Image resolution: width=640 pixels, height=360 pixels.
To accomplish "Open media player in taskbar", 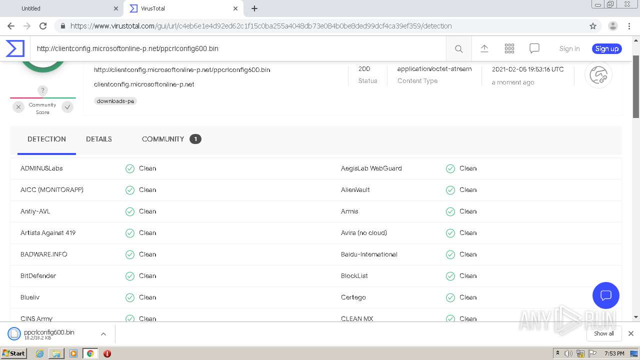I will pos(73,353).
